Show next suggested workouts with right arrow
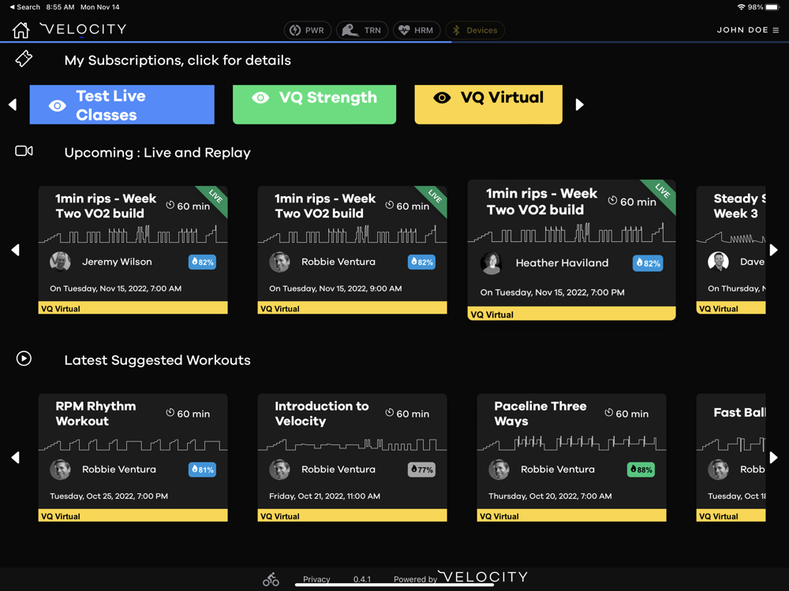The height and width of the screenshot is (591, 789). (774, 457)
